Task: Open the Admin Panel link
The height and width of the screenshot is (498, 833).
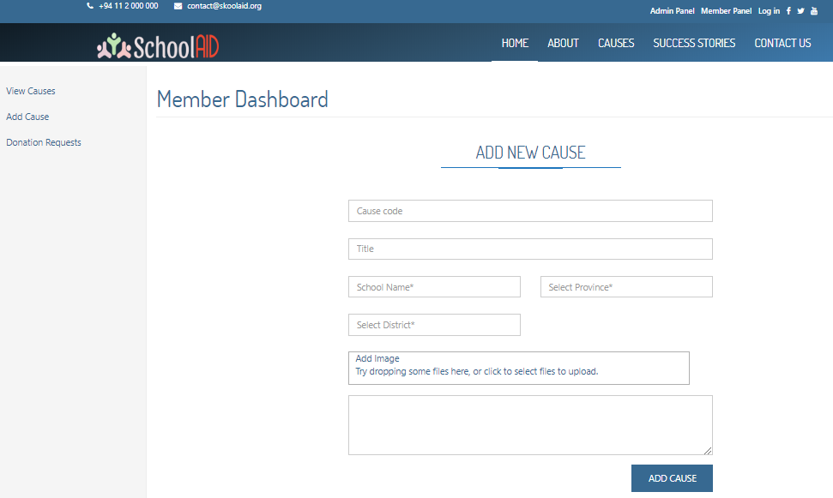Action: [673, 11]
